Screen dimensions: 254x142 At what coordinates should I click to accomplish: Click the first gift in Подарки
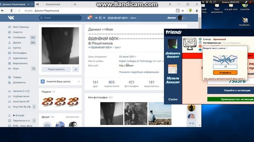pos(48,102)
